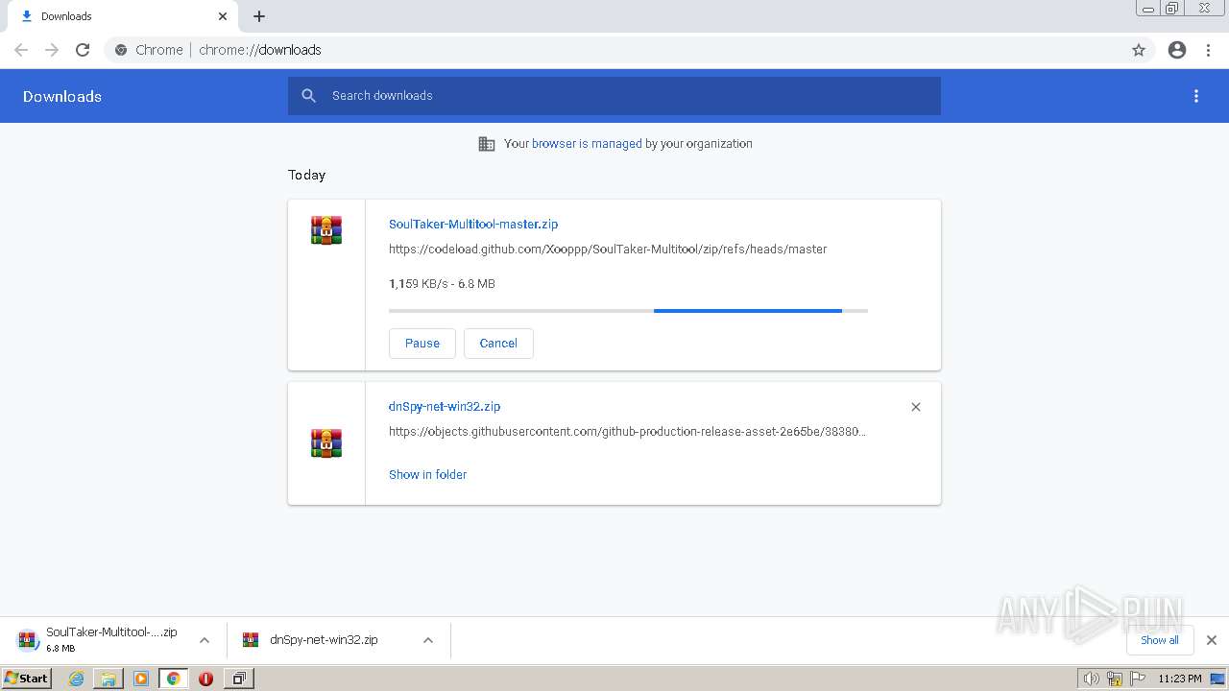Launch Internet Explorer from taskbar

[77, 679]
